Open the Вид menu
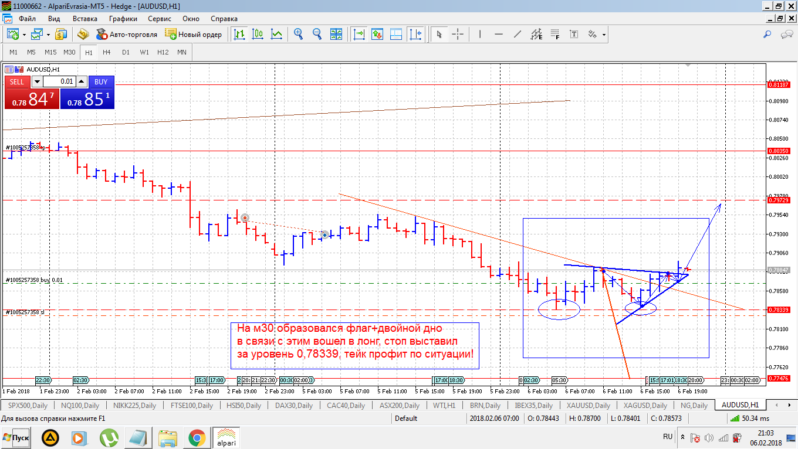This screenshot has width=798, height=449. tap(54, 19)
